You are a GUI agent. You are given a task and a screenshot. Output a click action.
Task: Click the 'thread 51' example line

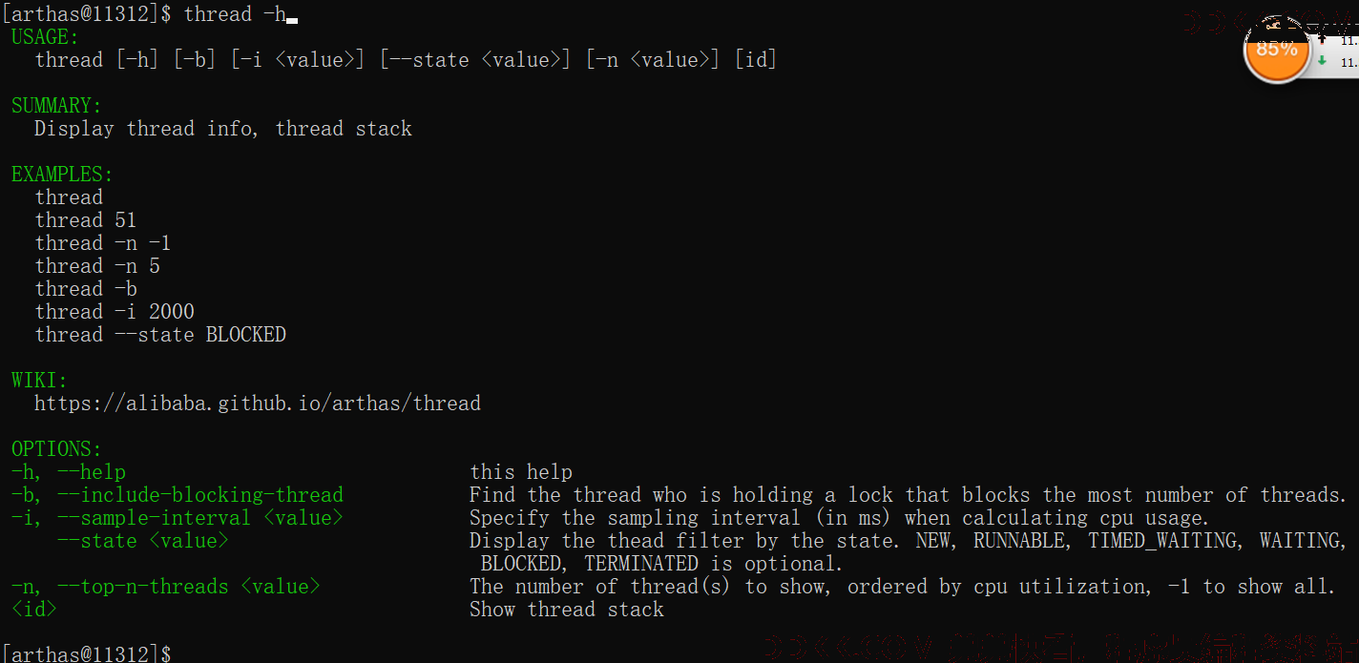pyautogui.click(x=86, y=220)
